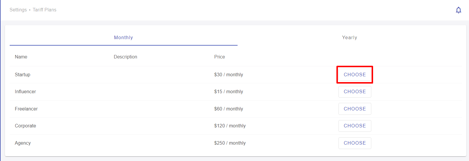Click the Tariff Plans breadcrumb

(45, 10)
